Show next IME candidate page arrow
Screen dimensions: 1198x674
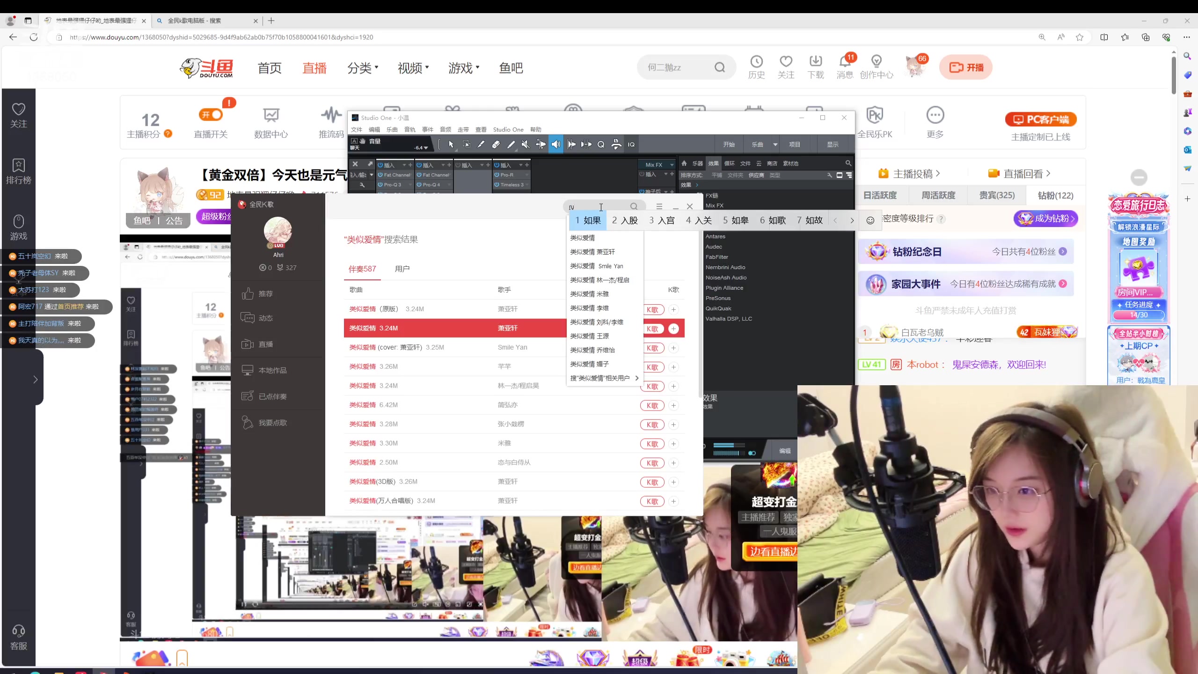pyautogui.click(x=852, y=220)
